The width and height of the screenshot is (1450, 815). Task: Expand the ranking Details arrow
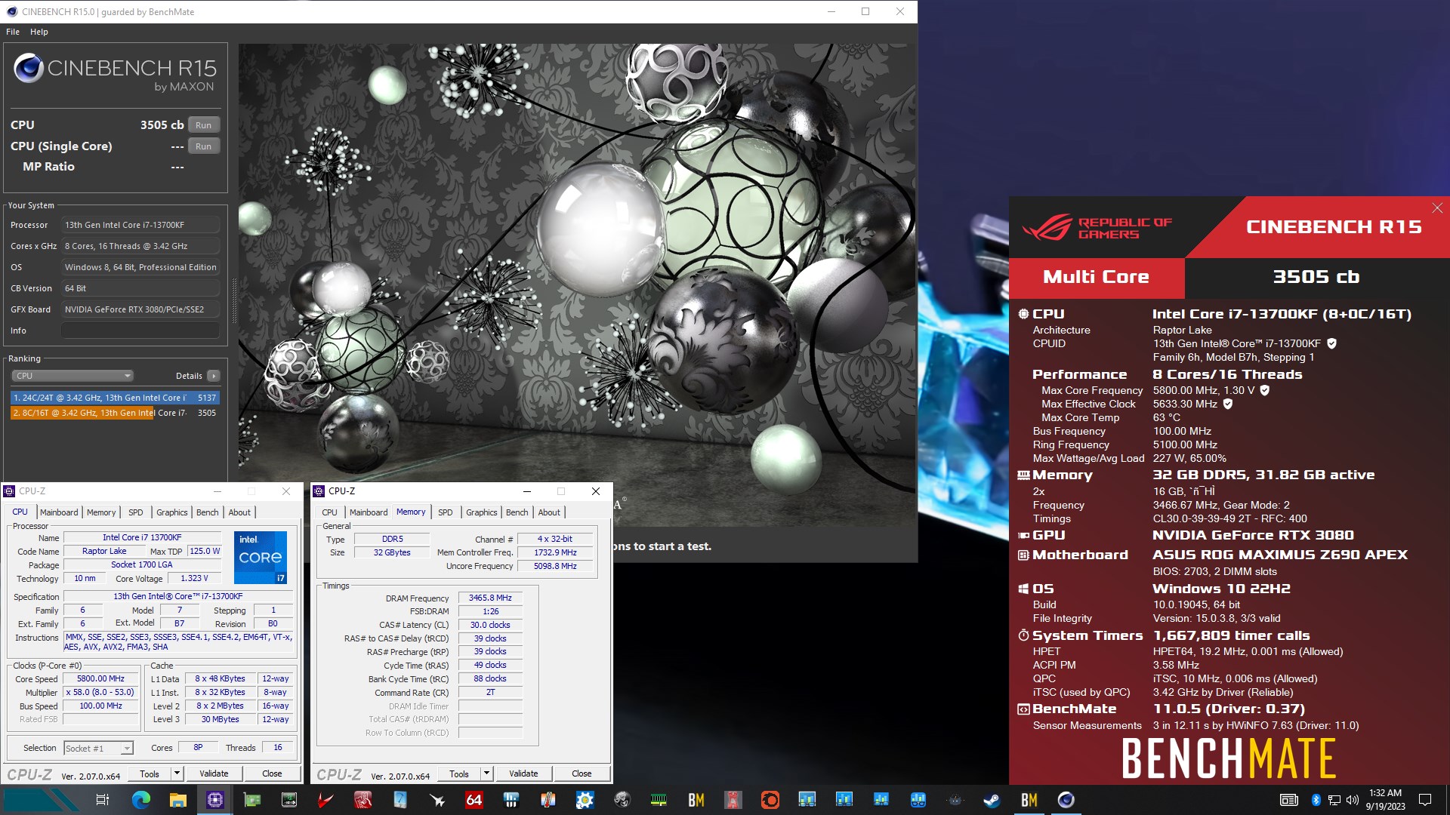pos(214,376)
